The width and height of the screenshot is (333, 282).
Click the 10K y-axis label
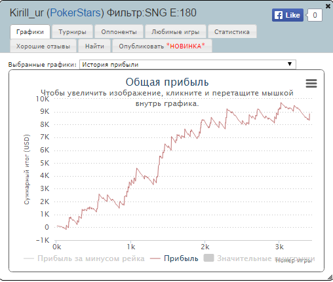(x=43, y=99)
